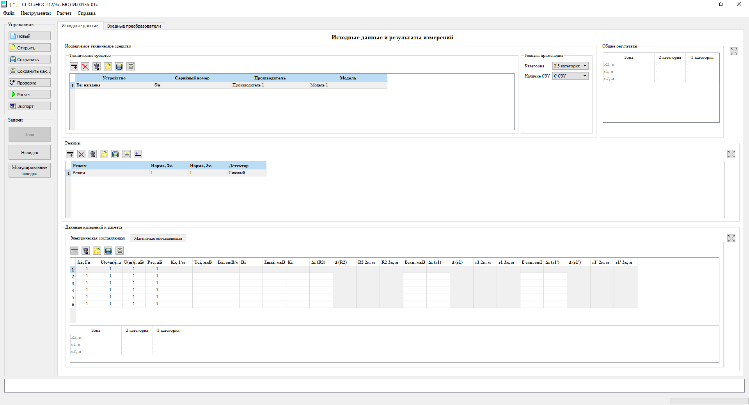Click print-preview icon in technical device toolbar
Image resolution: width=749 pixels, height=405 pixels.
click(x=131, y=67)
